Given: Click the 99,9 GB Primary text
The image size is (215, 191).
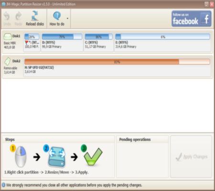Looking at the screenshot, I should (x=52, y=47).
